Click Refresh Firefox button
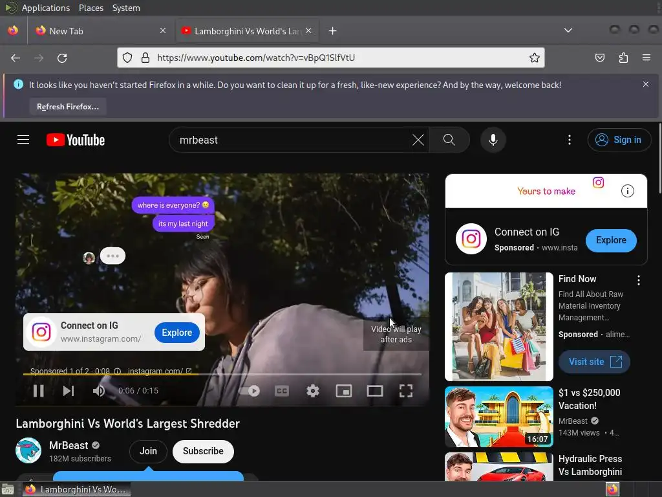The image size is (662, 497). click(x=67, y=107)
